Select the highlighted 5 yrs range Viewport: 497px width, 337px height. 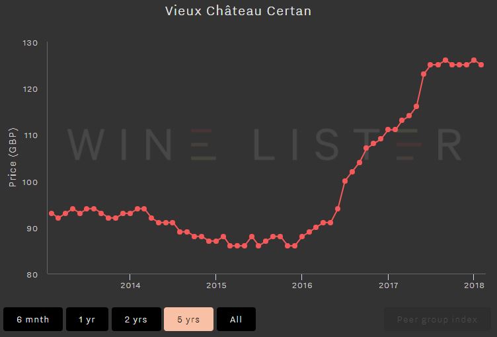188,319
